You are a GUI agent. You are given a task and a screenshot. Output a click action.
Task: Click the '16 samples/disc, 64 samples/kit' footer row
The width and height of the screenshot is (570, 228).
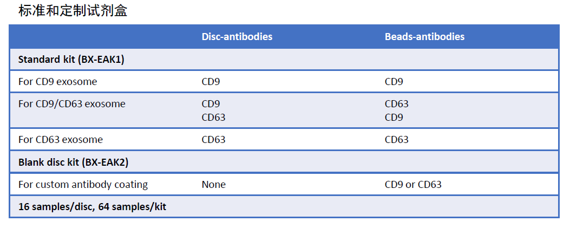pos(92,207)
